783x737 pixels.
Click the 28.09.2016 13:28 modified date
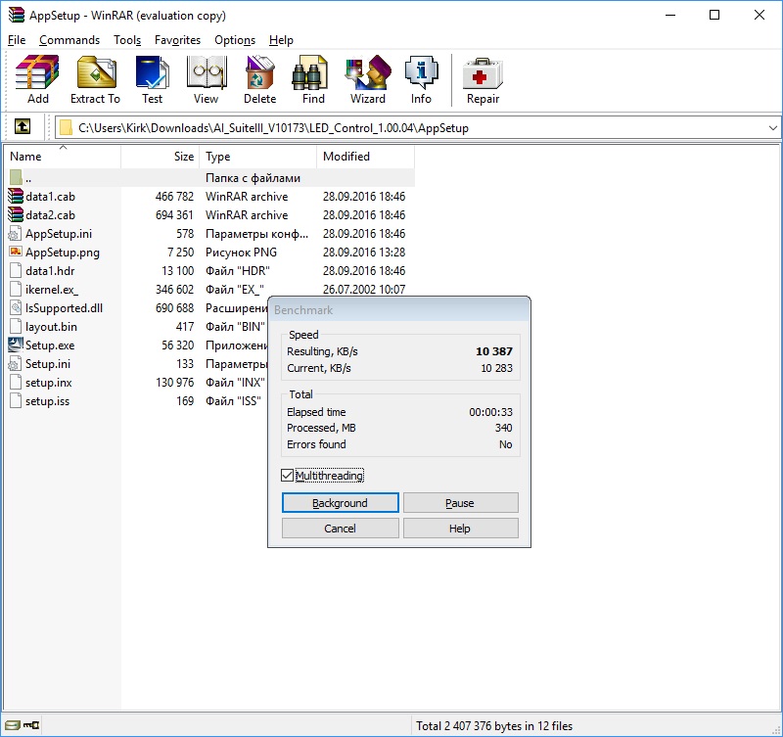[364, 253]
